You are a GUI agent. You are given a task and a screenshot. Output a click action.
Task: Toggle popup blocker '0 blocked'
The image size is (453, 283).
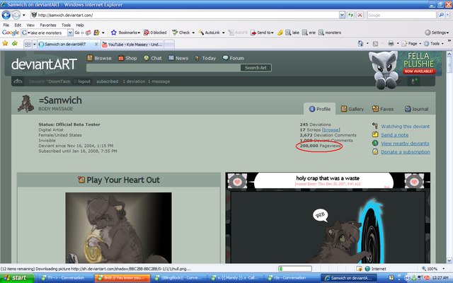(x=155, y=33)
